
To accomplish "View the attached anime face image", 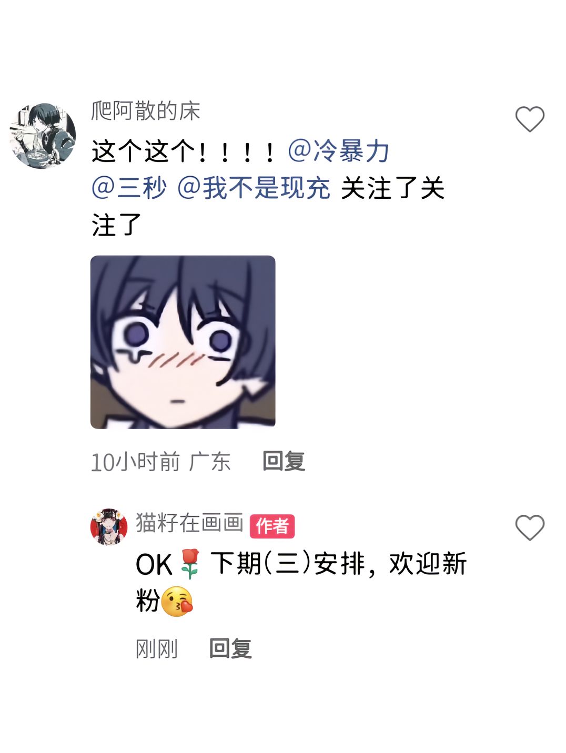I will [x=183, y=342].
